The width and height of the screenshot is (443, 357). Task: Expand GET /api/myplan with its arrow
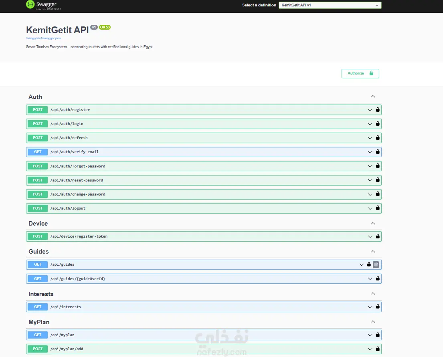pyautogui.click(x=370, y=335)
